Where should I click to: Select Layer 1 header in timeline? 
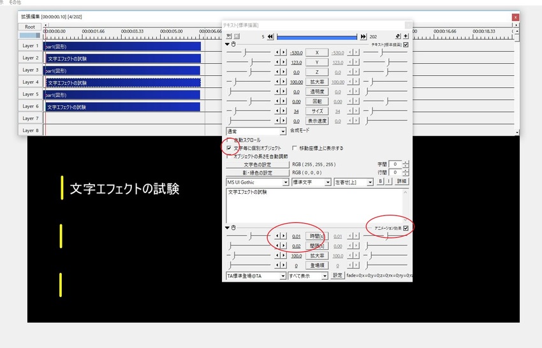pos(30,46)
